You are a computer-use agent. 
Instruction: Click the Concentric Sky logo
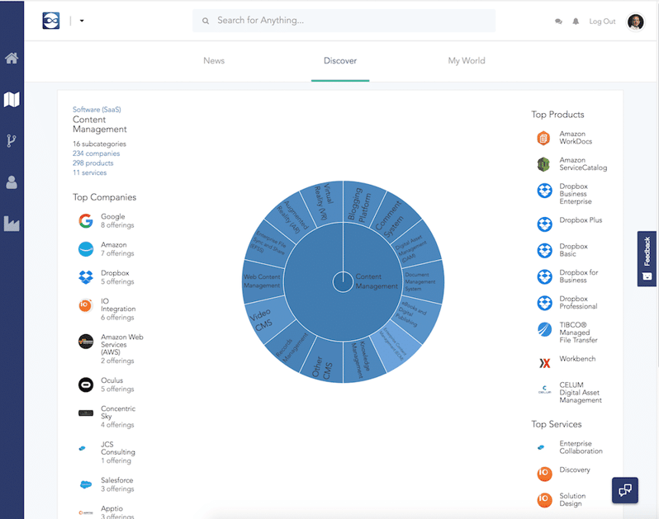coord(86,413)
